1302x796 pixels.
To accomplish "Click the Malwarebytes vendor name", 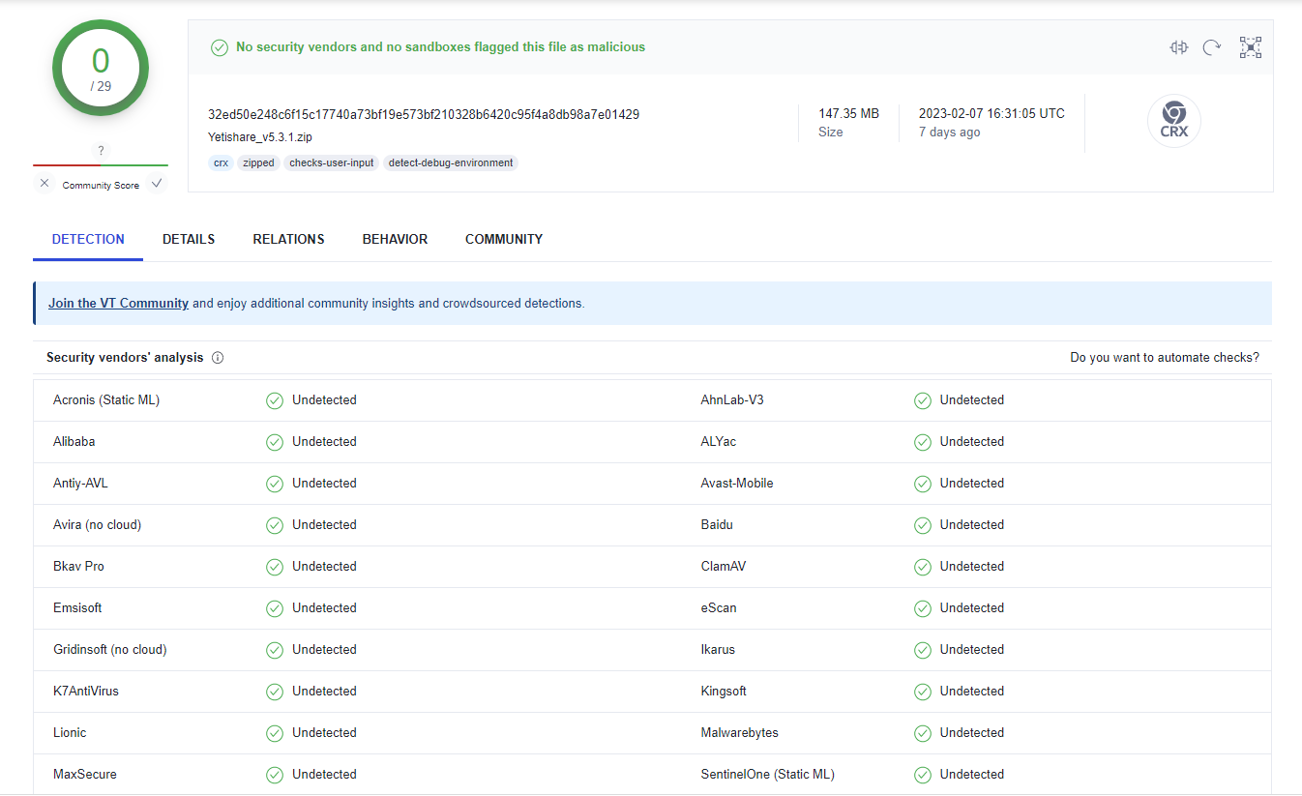I will [740, 733].
